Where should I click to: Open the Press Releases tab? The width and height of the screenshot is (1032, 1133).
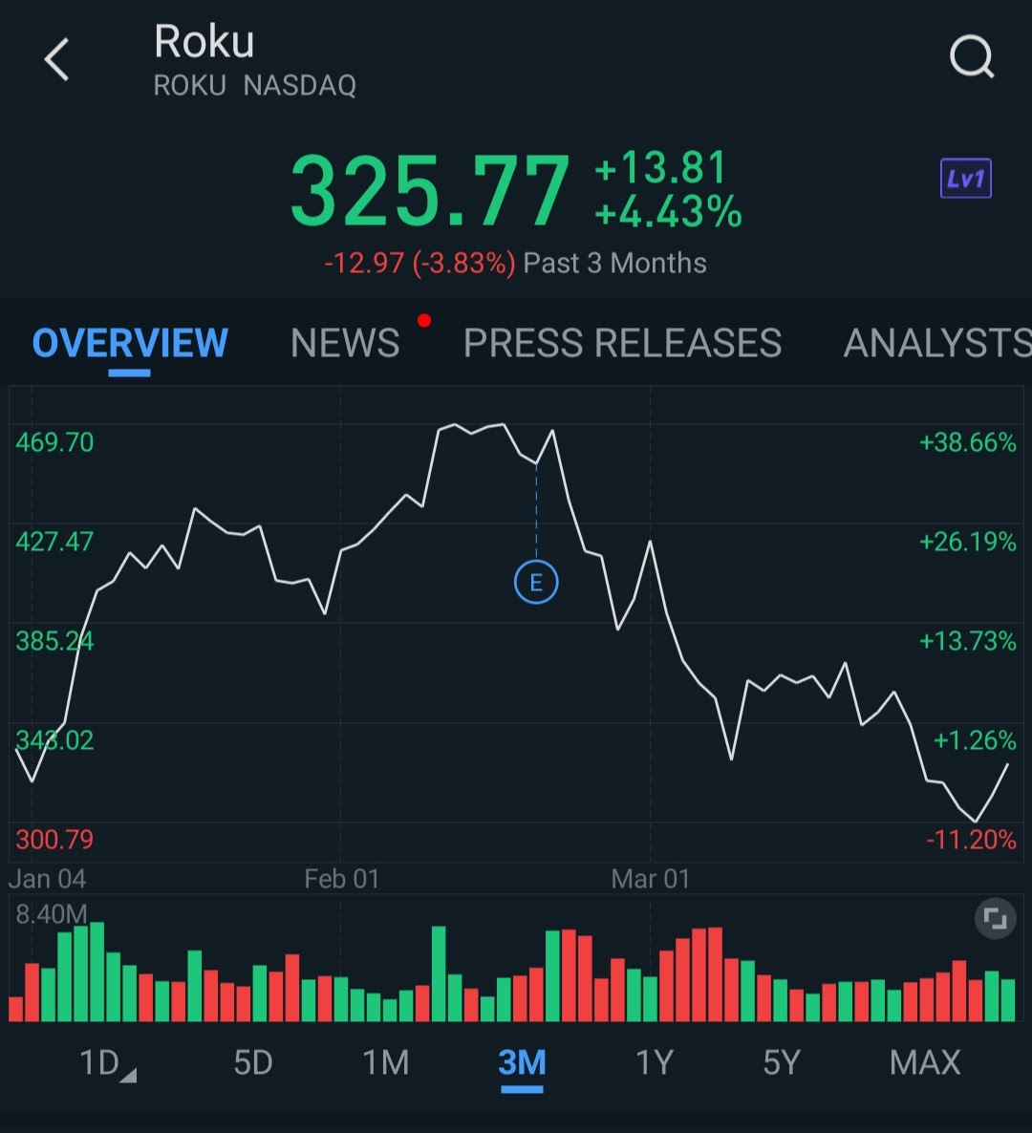pyautogui.click(x=622, y=343)
